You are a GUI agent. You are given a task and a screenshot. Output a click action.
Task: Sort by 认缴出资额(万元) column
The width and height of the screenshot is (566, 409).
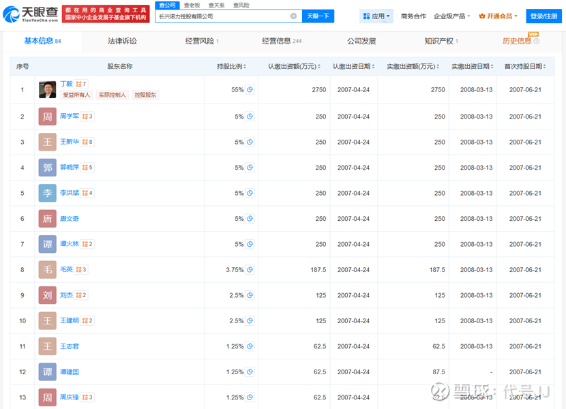click(293, 66)
